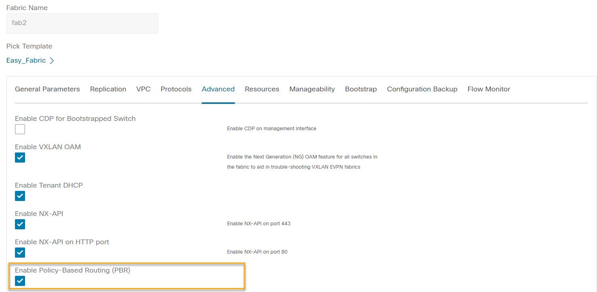Toggle the Enable Tenant DHCP checkbox
The width and height of the screenshot is (597, 292).
pyautogui.click(x=20, y=196)
